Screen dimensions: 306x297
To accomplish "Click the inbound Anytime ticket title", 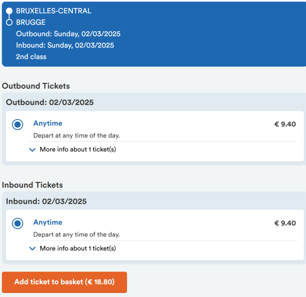I will [48, 222].
